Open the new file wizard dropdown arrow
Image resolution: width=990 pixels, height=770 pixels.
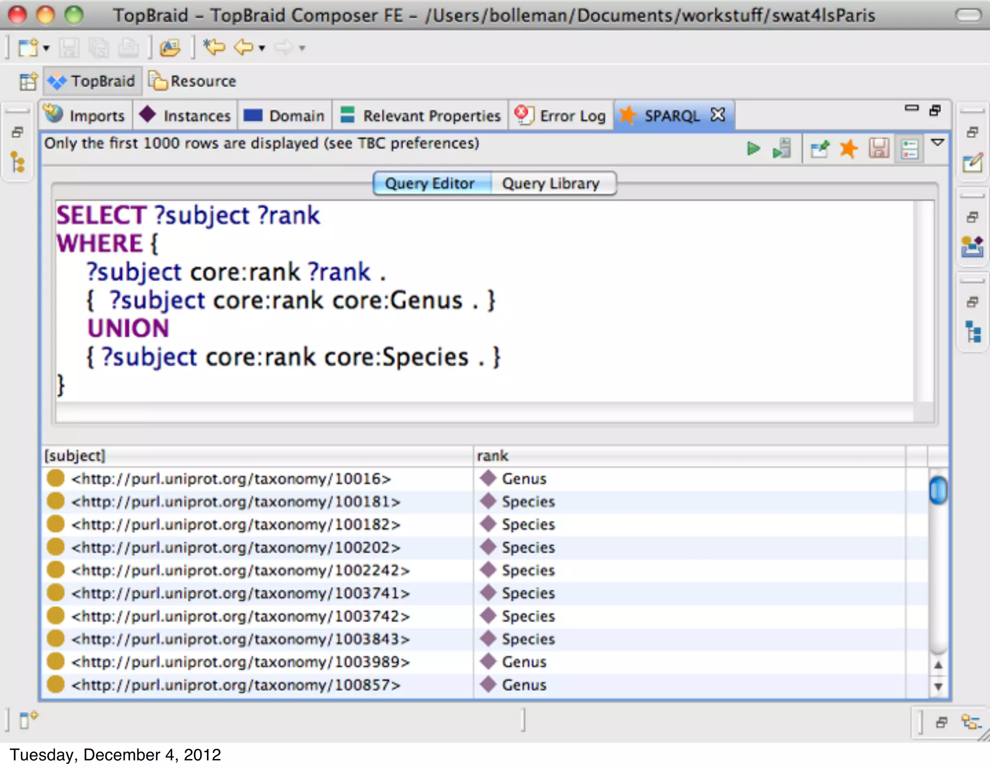click(x=46, y=48)
